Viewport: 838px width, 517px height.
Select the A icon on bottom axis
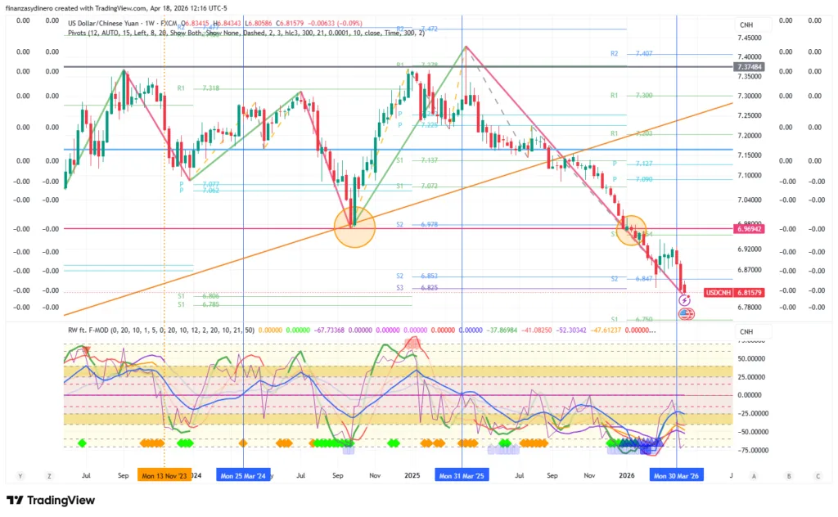[x=754, y=475]
